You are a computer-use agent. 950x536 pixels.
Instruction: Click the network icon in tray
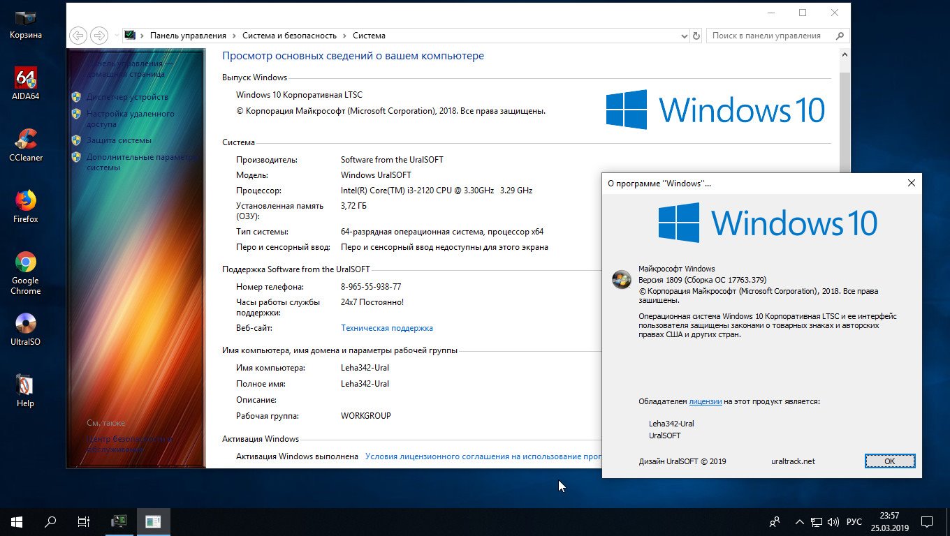click(x=817, y=521)
